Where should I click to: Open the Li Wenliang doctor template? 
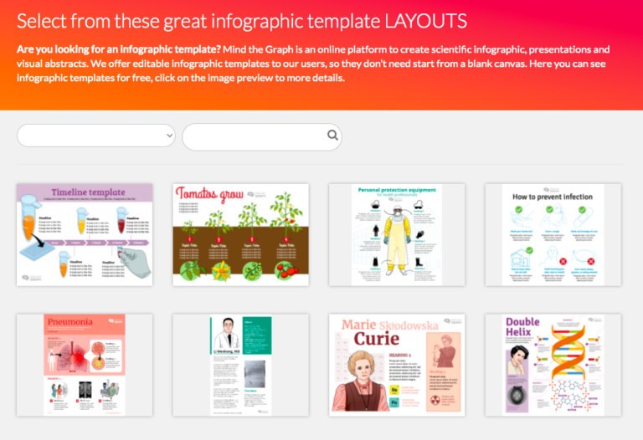tap(241, 365)
